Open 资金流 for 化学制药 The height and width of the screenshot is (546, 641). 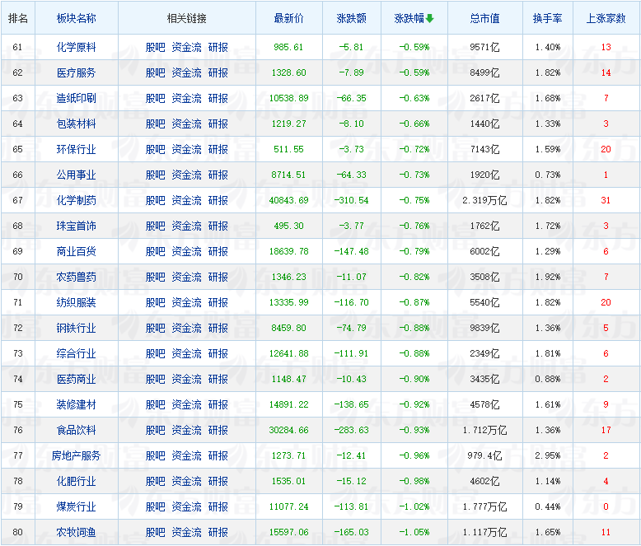[186, 201]
